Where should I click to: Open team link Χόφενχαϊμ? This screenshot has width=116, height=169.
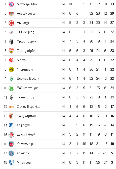24,125
